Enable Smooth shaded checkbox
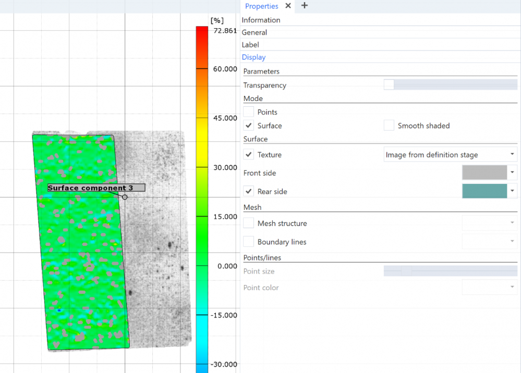521x373 pixels. pyautogui.click(x=389, y=126)
